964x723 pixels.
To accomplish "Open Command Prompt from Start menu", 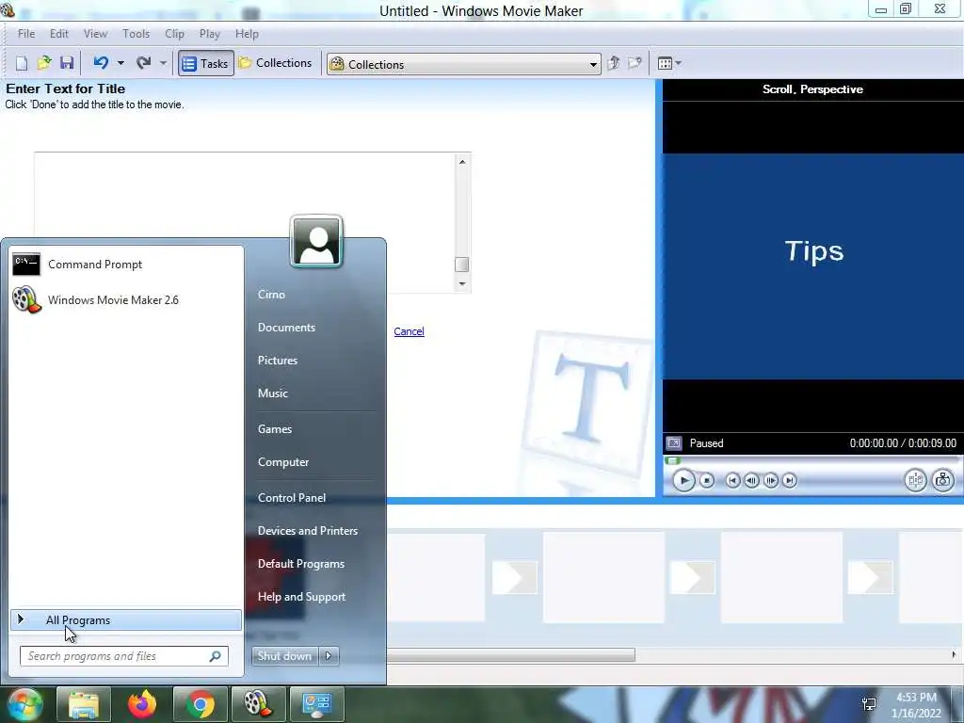I will 126,265.
